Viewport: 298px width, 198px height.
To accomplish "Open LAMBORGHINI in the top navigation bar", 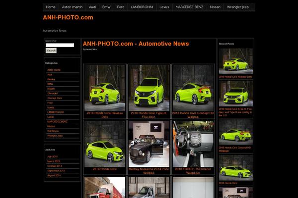I will click(142, 7).
